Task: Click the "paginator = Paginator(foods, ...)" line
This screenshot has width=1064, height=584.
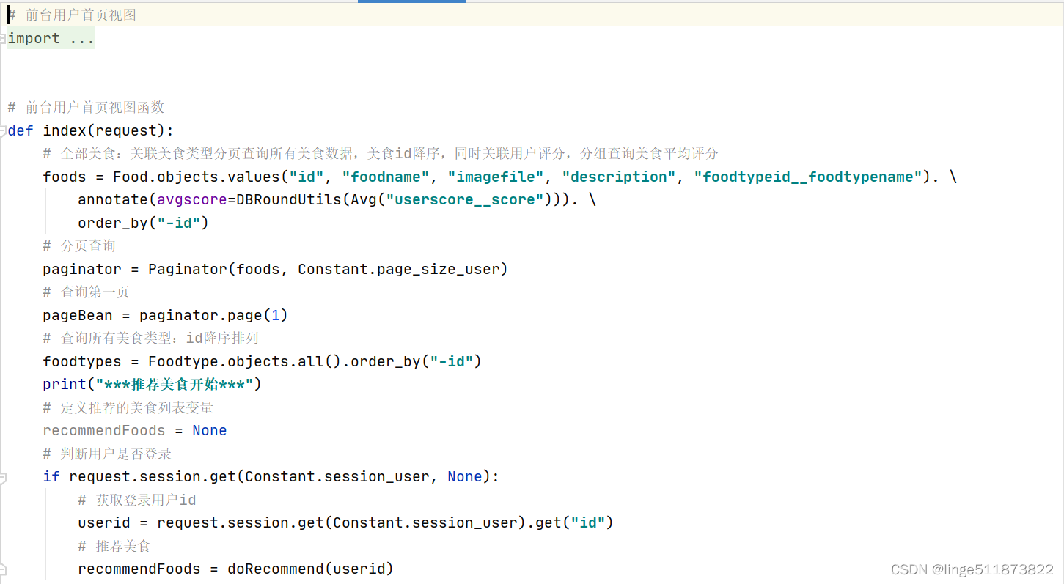Action: (276, 269)
